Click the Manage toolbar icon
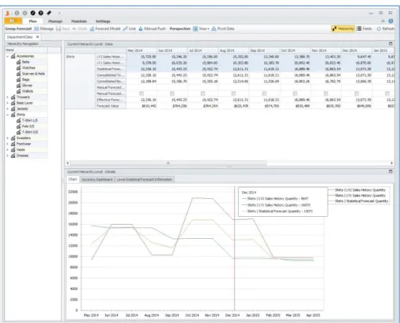400x323 pixels. [37, 28]
